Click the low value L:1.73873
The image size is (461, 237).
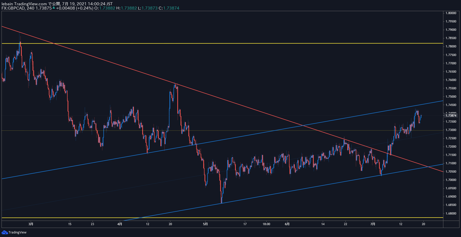(x=148, y=8)
